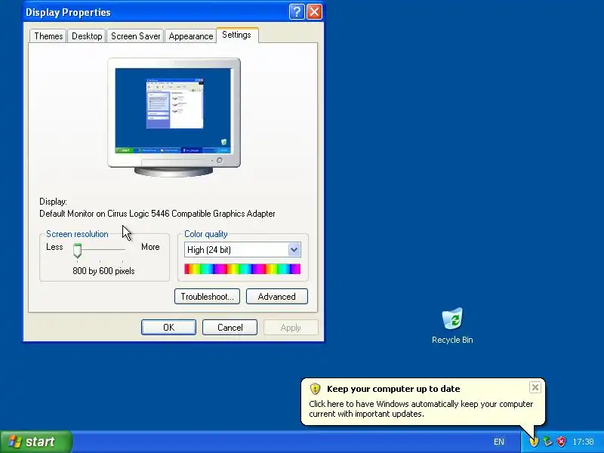Click the 'Keep your computer up to date' balloon text
Viewport: 604px width, 453px height.
tap(393, 389)
